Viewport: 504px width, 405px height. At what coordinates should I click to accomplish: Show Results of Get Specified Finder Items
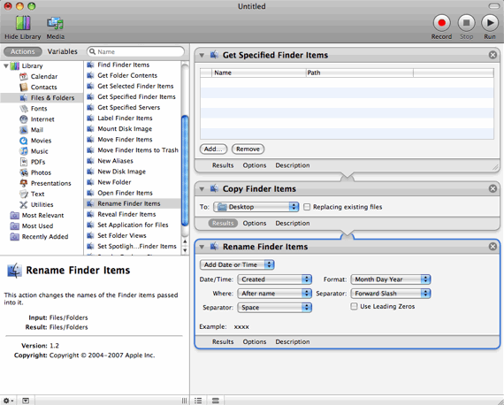(x=223, y=165)
